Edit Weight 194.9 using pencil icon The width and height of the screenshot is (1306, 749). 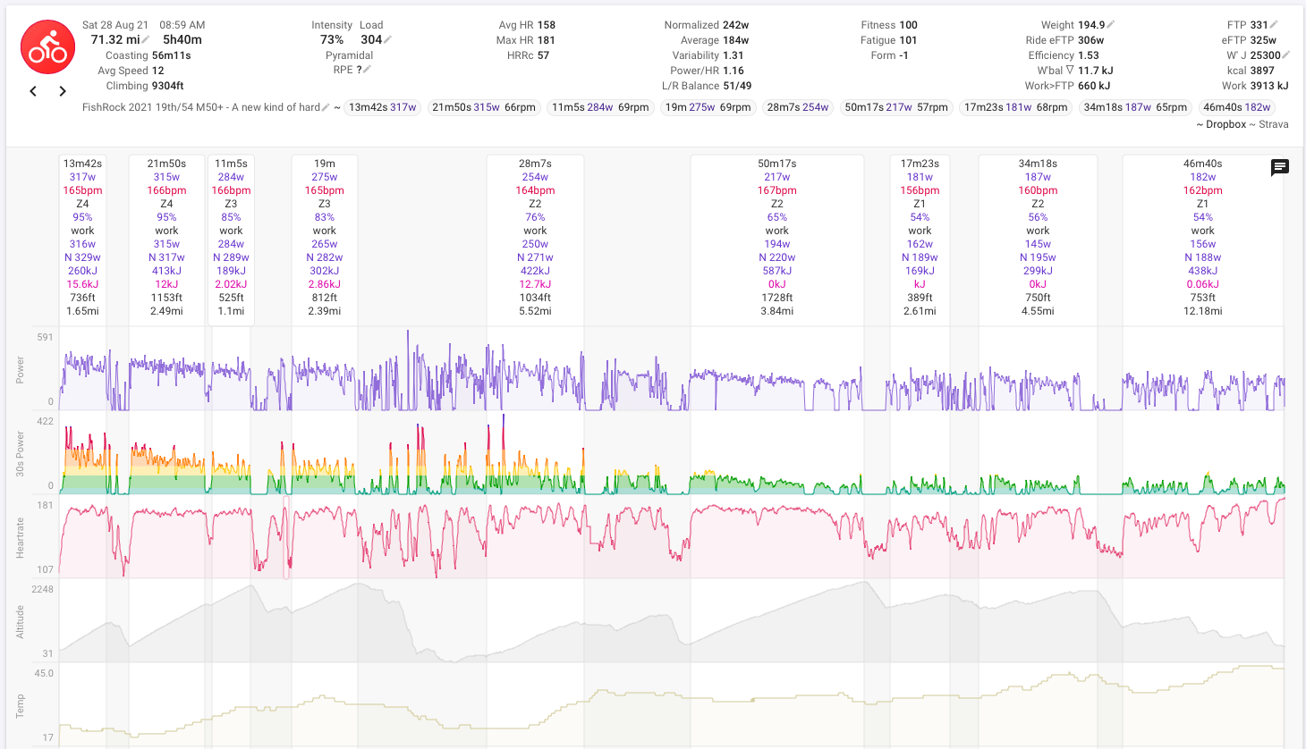click(x=1111, y=25)
